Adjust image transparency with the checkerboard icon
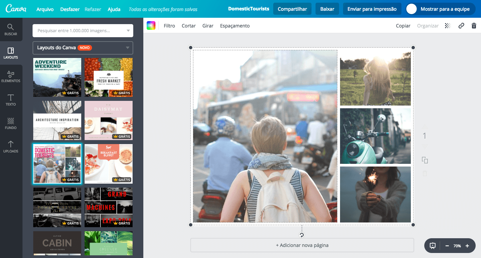Screen dimensions: 481x258 tap(447, 25)
